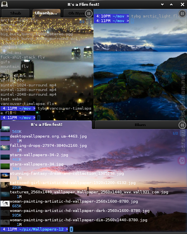The height and width of the screenshot is (234, 187).
Task: Click file name falling-drops-27974-3840x2160.jpg
Action: click(x=48, y=146)
